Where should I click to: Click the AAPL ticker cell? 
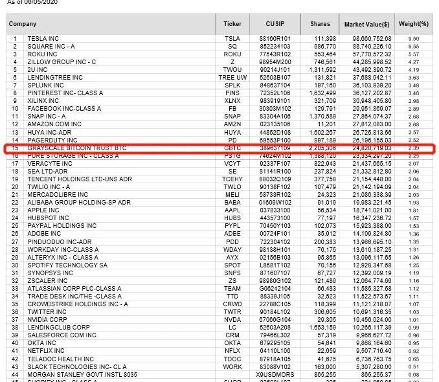coord(232,210)
